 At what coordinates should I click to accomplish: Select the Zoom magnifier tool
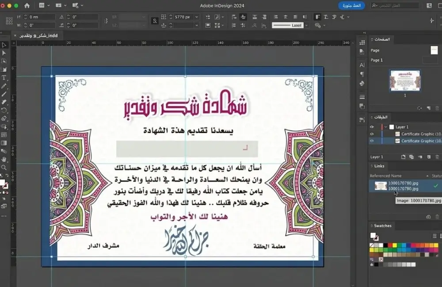[4, 168]
